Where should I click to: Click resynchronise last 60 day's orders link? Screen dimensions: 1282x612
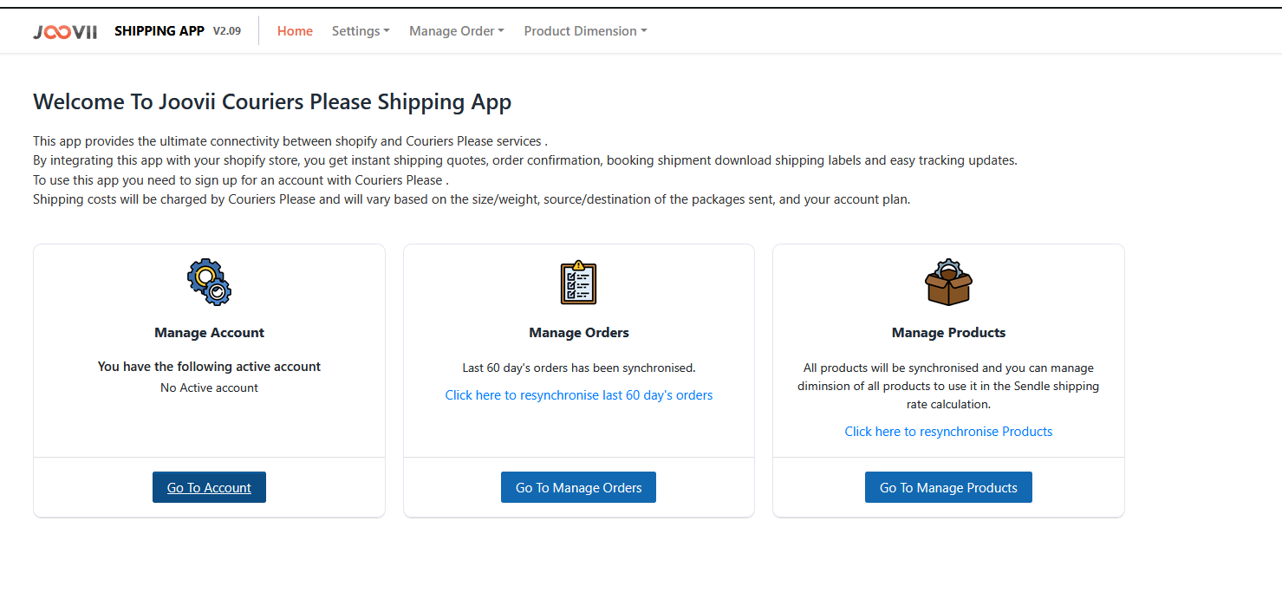(579, 395)
